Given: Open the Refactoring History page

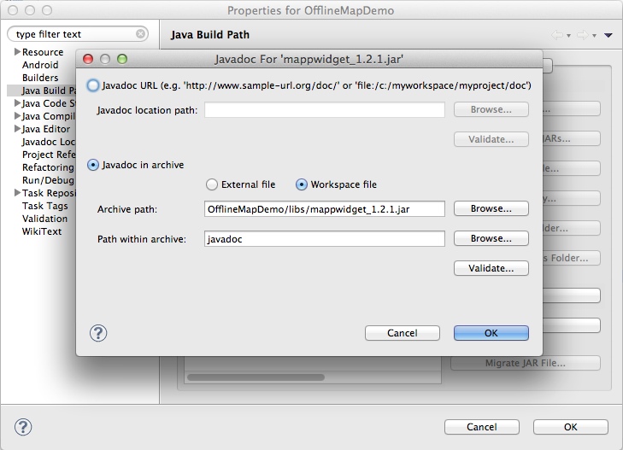Looking at the screenshot, I should coord(48,167).
